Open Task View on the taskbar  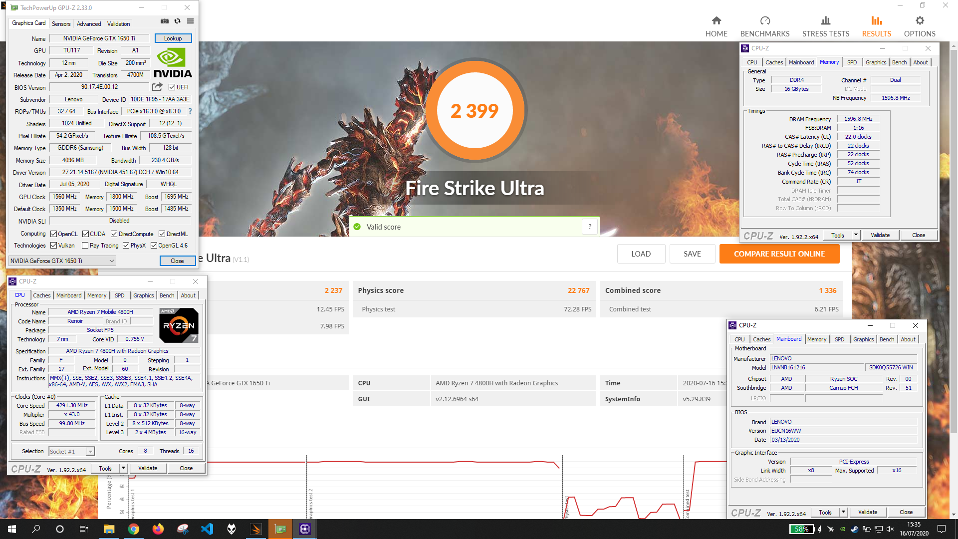(84, 529)
